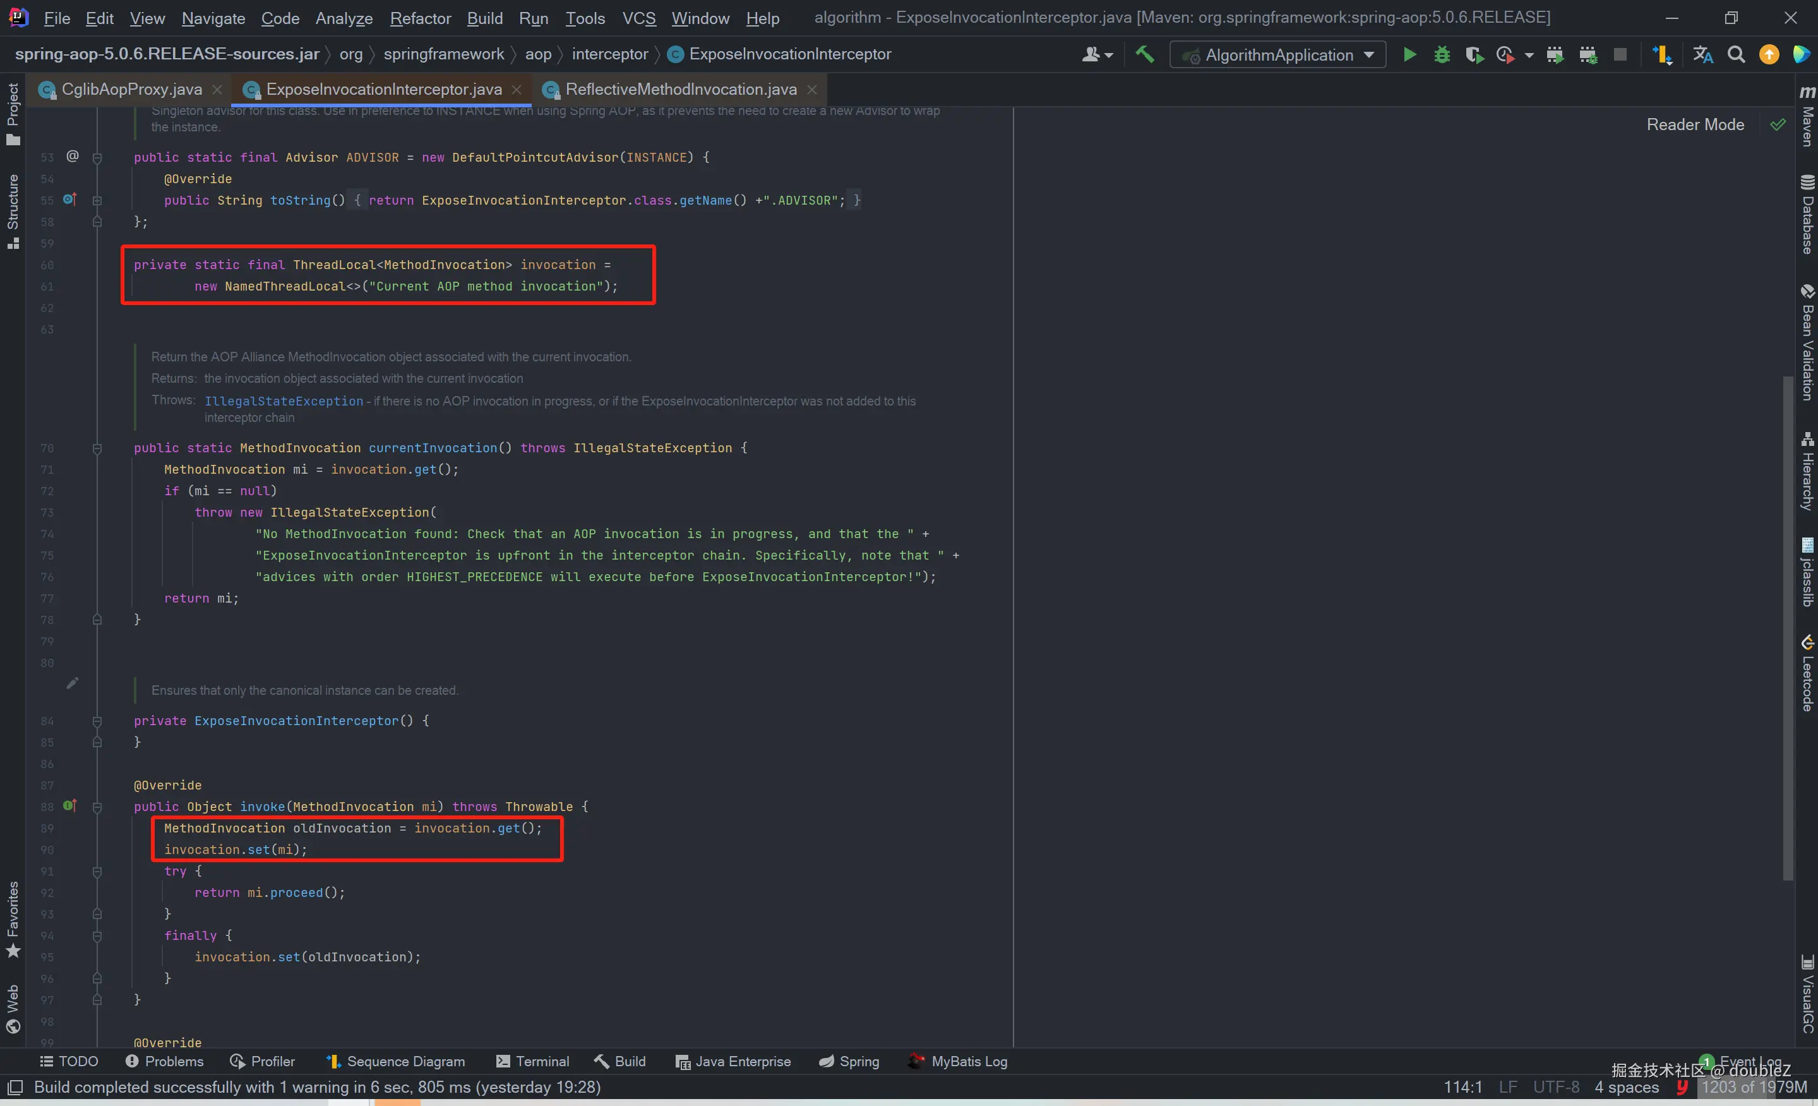Toggle Reader Mode in editor
Viewport: 1818px width, 1106px height.
[x=1695, y=124]
